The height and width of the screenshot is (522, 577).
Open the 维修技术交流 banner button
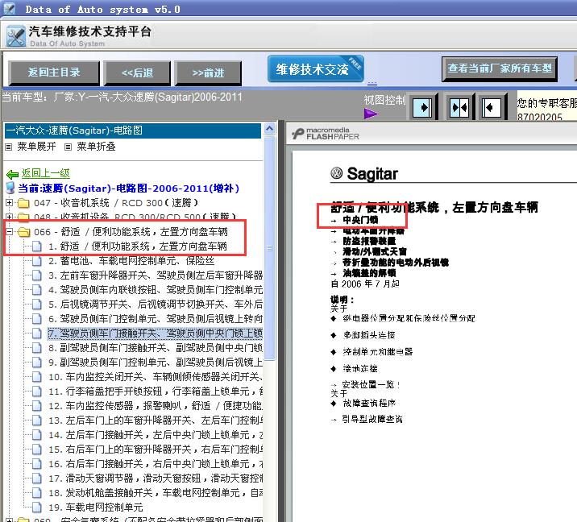315,68
